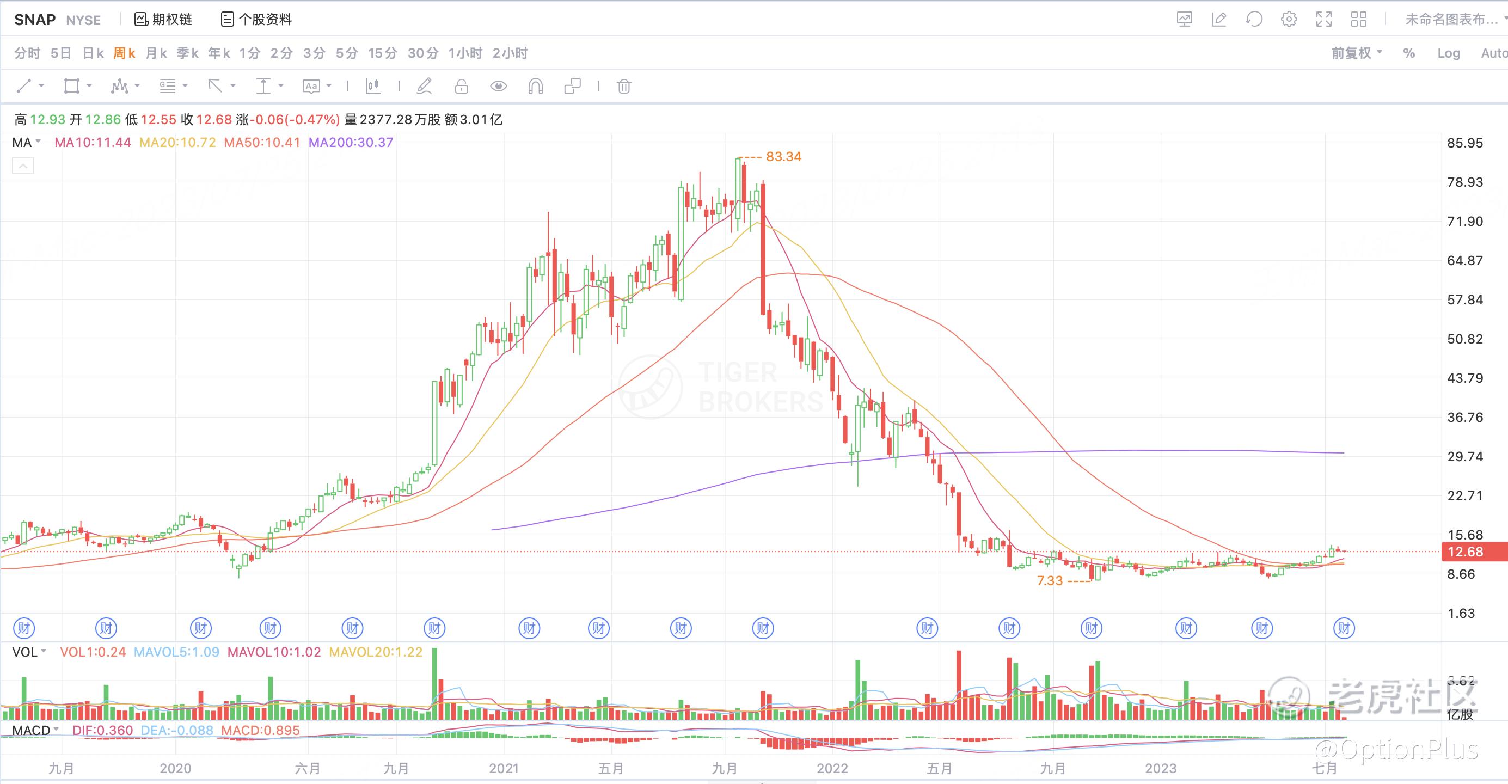Click the refresh chart icon
Image resolution: width=1508 pixels, height=784 pixels.
click(x=1253, y=19)
